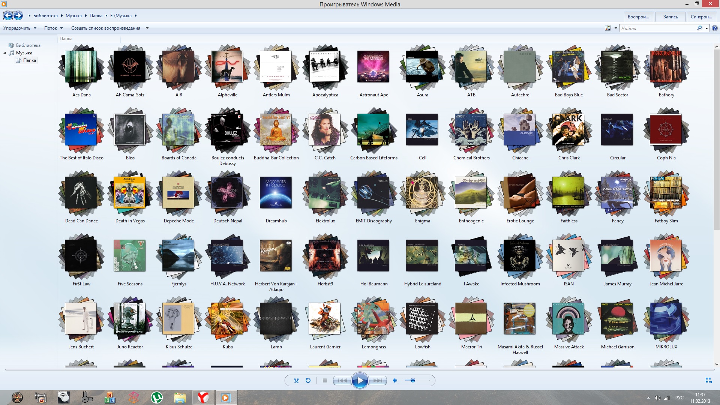720x405 pixels.
Task: Select the Infected Mushroom album stack
Action: click(x=520, y=255)
